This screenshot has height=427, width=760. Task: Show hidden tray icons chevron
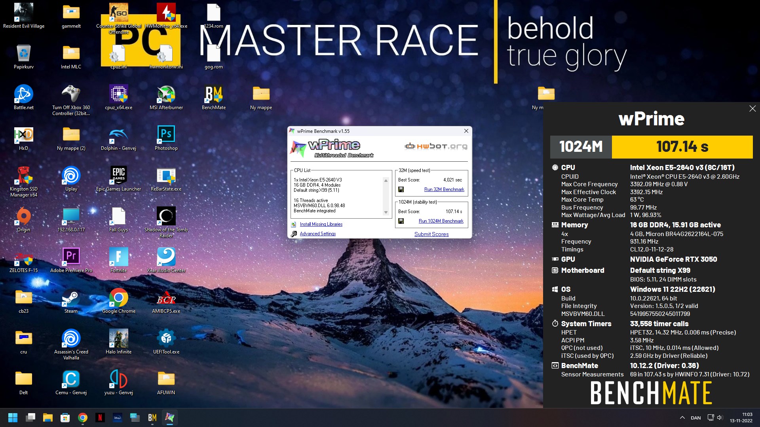[x=682, y=418]
